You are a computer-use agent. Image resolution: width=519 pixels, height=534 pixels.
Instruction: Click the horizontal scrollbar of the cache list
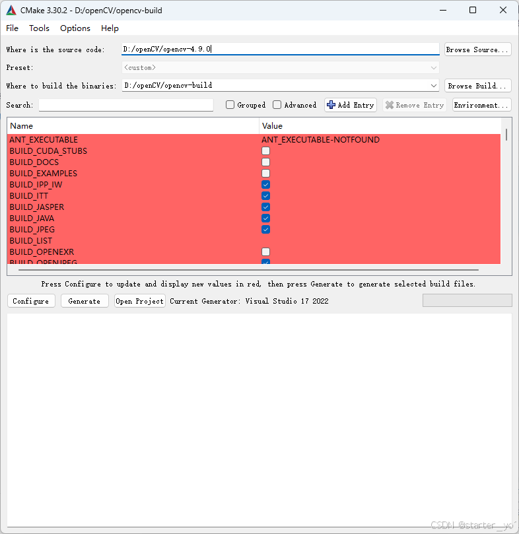click(248, 270)
